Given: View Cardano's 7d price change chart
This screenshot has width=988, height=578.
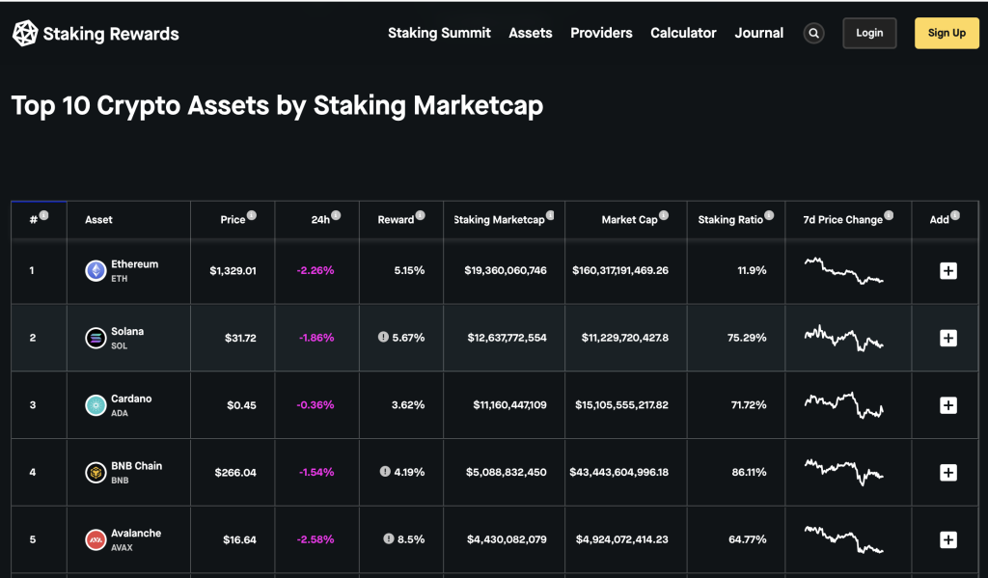Looking at the screenshot, I should tap(843, 405).
